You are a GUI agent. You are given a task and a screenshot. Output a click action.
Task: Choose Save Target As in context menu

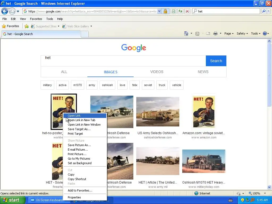pos(85,129)
